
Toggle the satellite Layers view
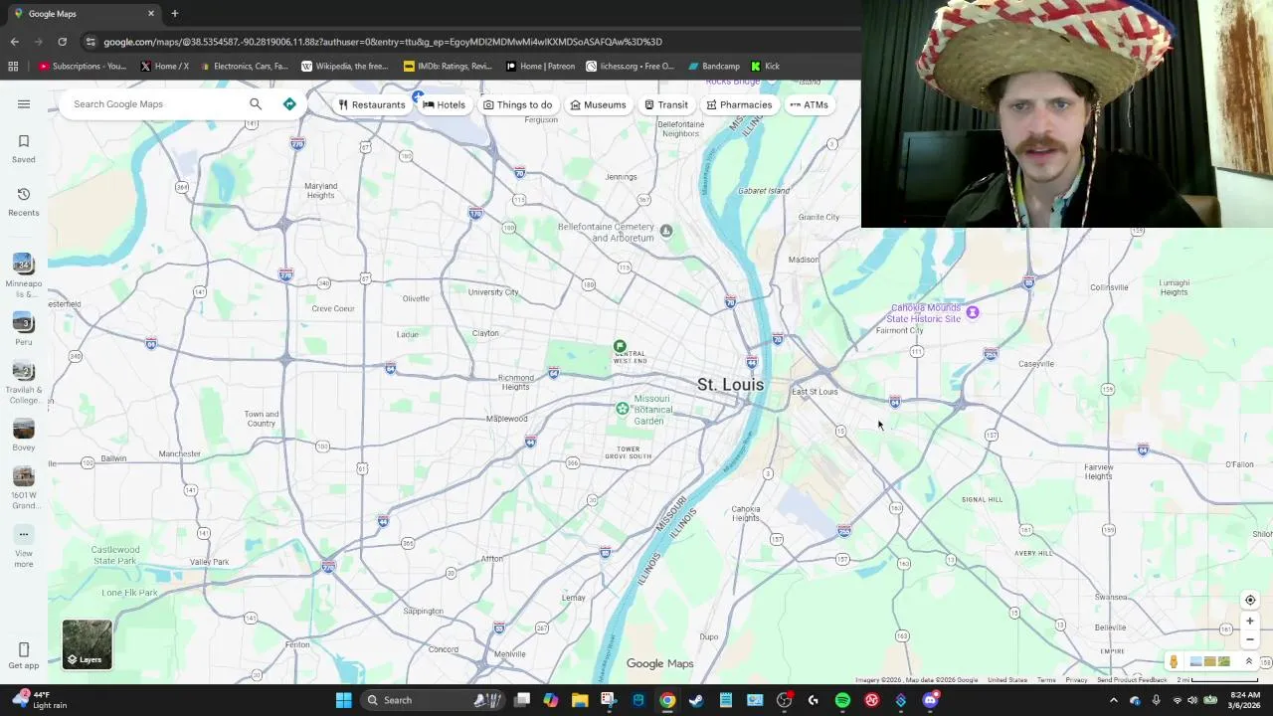click(88, 644)
